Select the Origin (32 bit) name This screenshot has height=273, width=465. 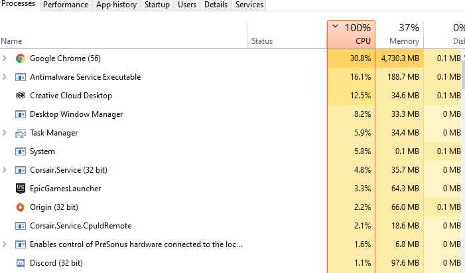pyautogui.click(x=54, y=207)
